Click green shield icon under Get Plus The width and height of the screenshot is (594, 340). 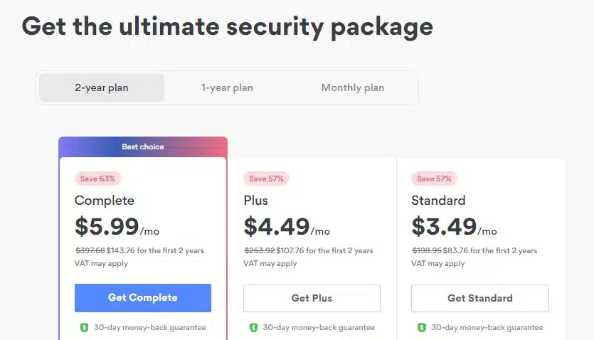point(253,328)
